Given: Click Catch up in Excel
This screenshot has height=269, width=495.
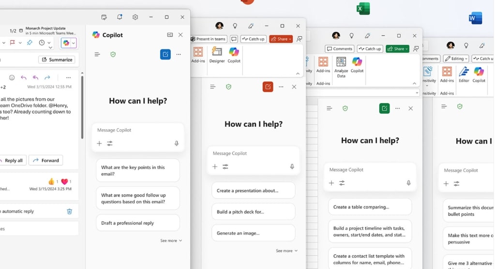Looking at the screenshot, I should (x=370, y=49).
